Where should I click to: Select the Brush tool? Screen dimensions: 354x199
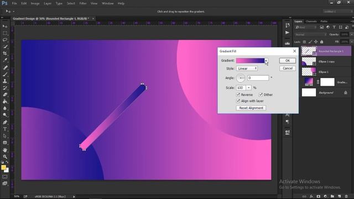(5, 74)
